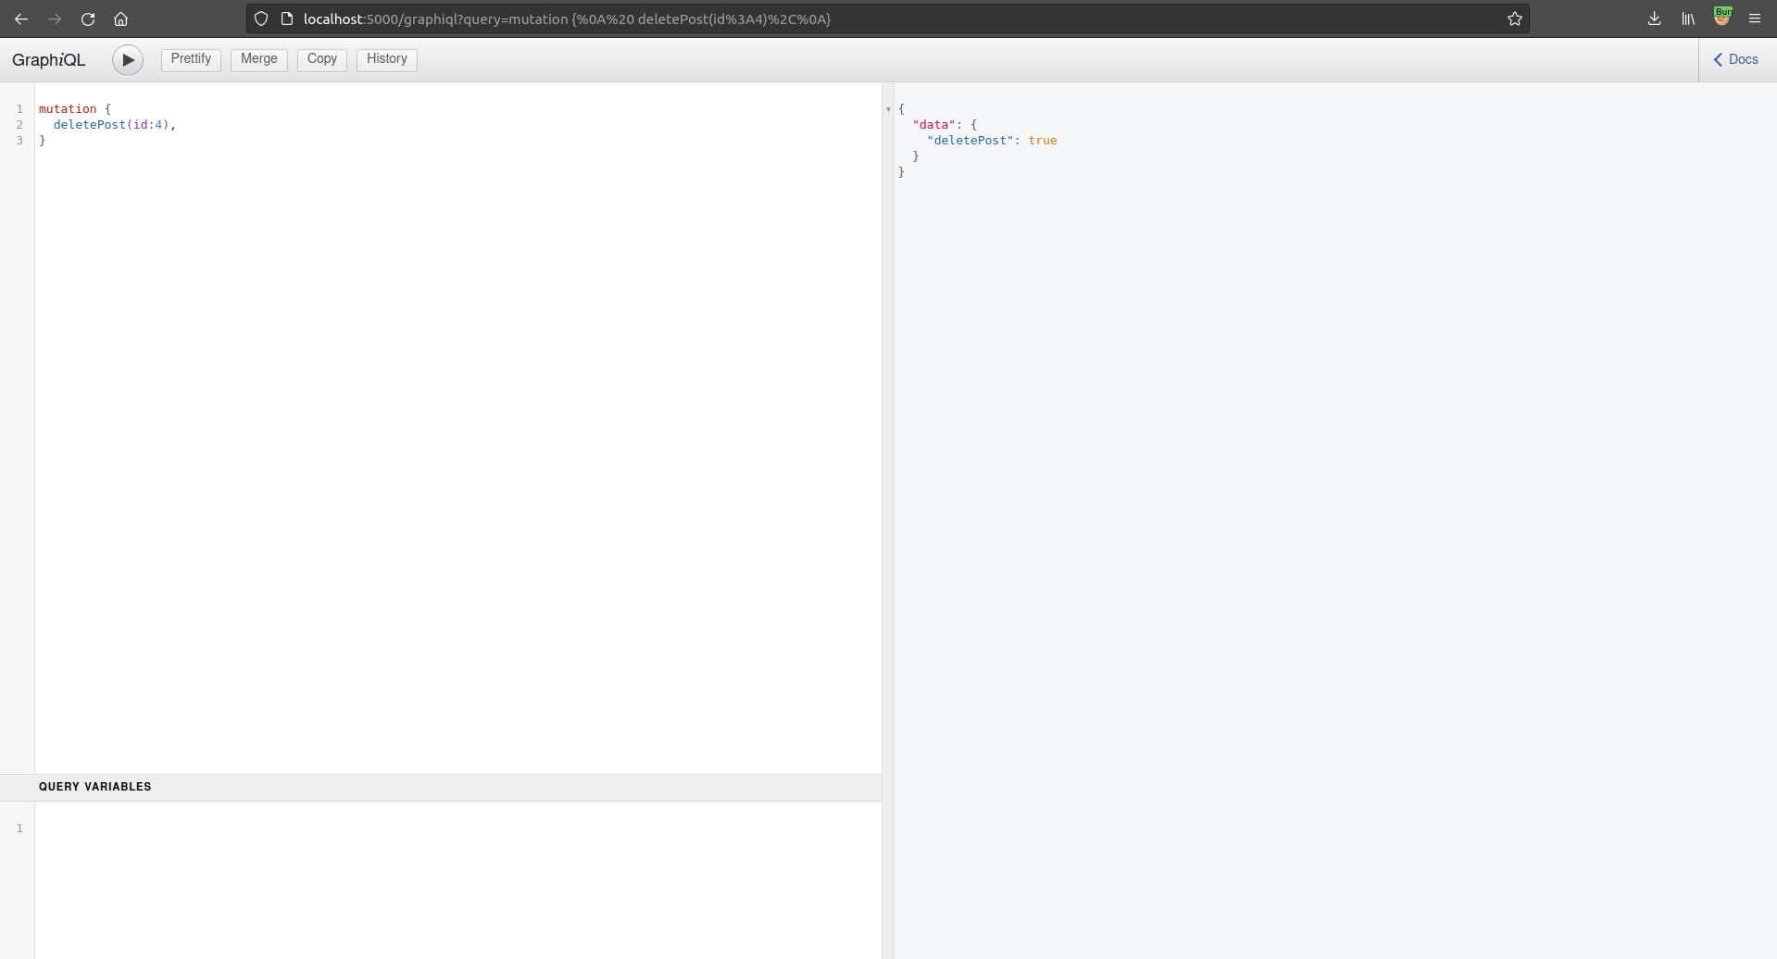Click the shield tracking protection icon
The height and width of the screenshot is (959, 1777).
click(x=261, y=19)
